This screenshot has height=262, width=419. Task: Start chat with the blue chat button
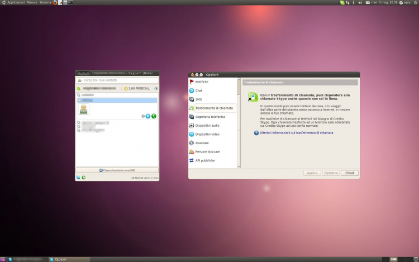pyautogui.click(x=148, y=116)
